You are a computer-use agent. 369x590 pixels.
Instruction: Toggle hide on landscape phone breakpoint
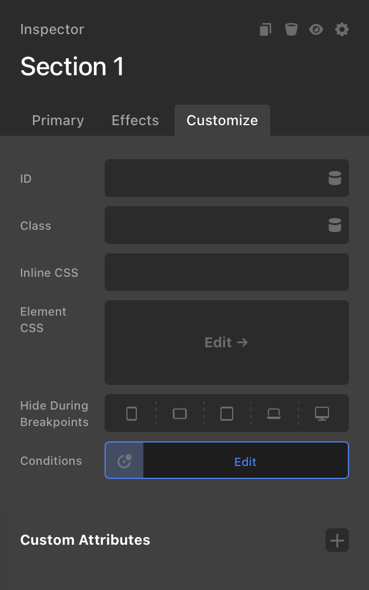(180, 414)
